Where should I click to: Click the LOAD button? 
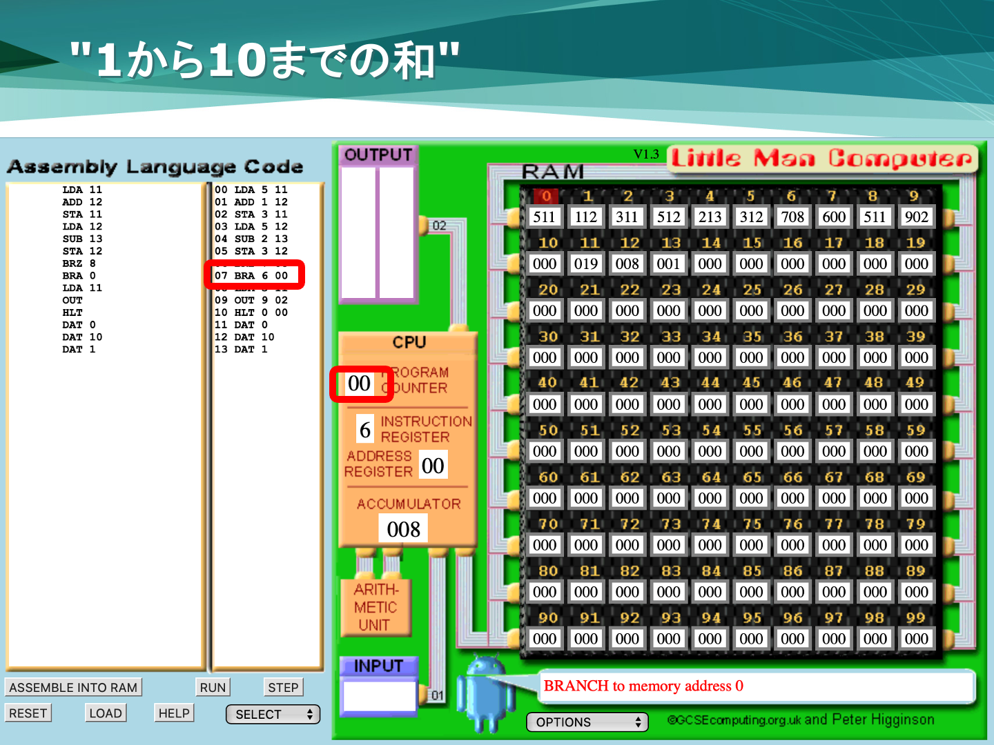[106, 713]
